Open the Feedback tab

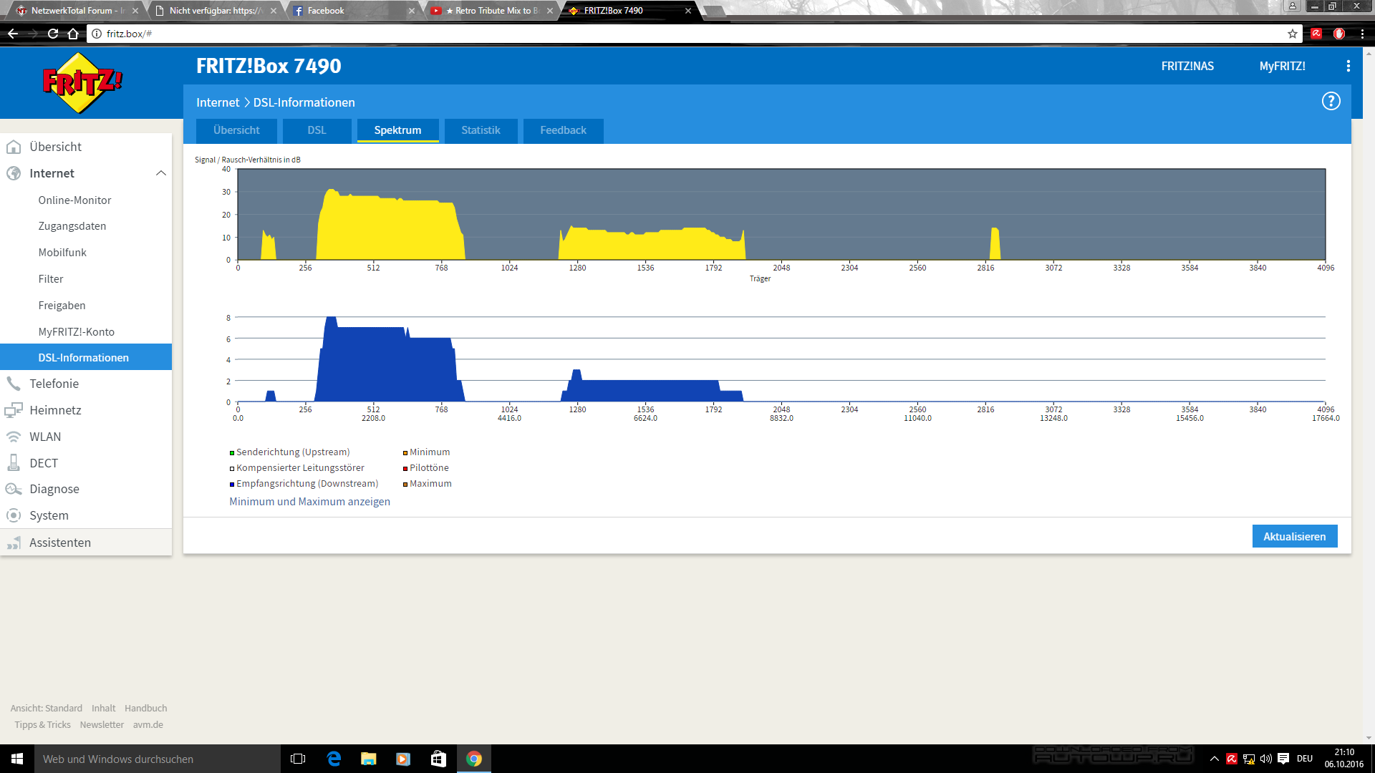coord(563,130)
